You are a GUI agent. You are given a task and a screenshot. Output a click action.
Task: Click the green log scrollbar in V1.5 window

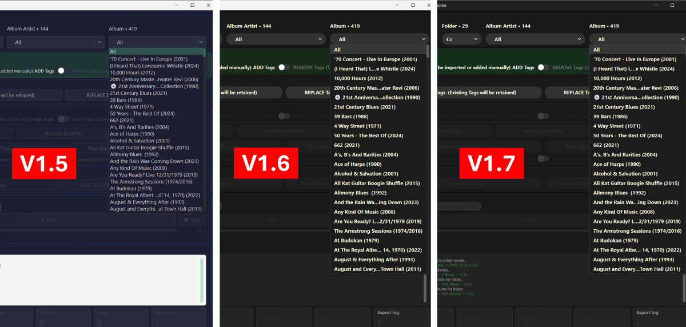(x=202, y=281)
